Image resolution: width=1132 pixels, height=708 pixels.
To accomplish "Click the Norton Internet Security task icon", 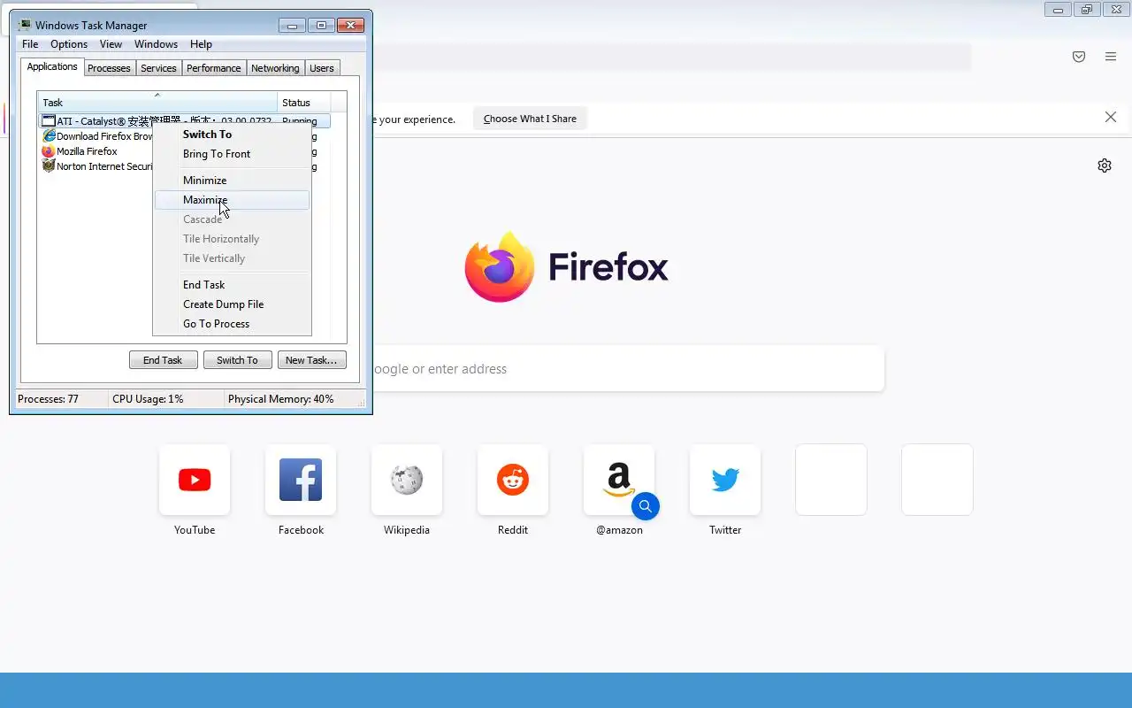I will click(x=49, y=166).
